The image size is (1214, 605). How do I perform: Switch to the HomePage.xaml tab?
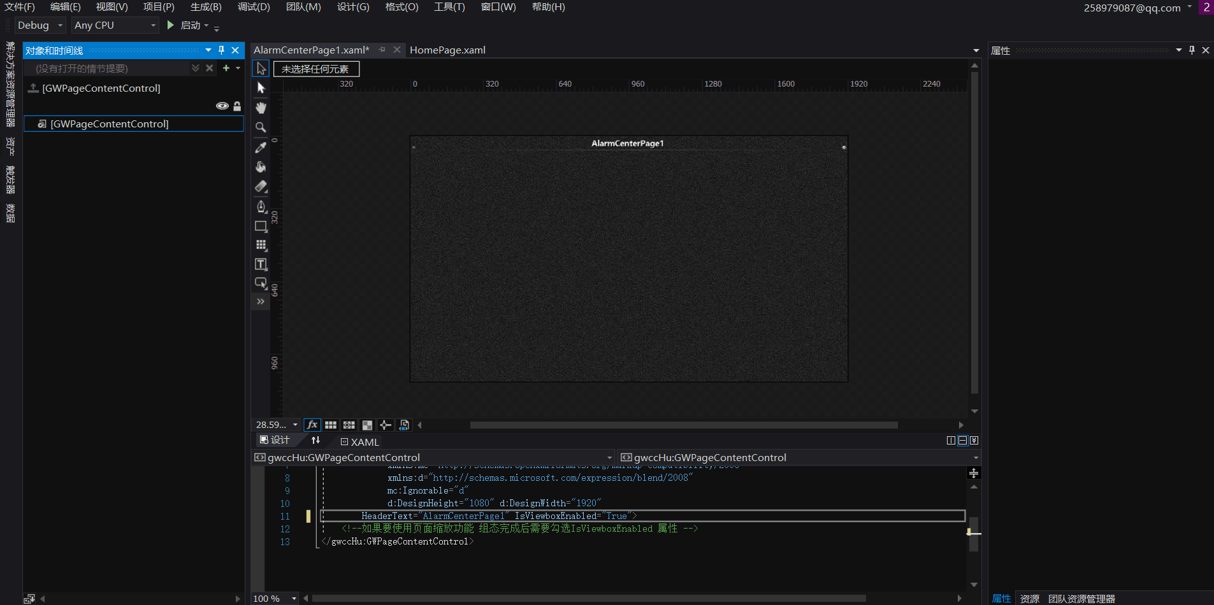(447, 50)
